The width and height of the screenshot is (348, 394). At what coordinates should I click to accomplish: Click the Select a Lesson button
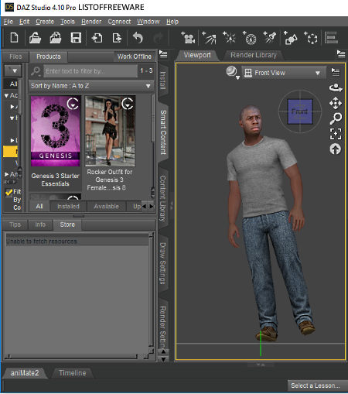[316, 385]
